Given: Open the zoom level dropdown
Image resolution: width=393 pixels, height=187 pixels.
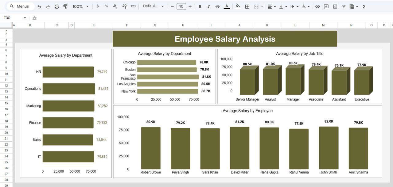Looking at the screenshot, I should coord(80,6).
